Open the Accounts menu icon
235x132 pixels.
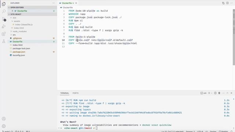(x=4, y=119)
